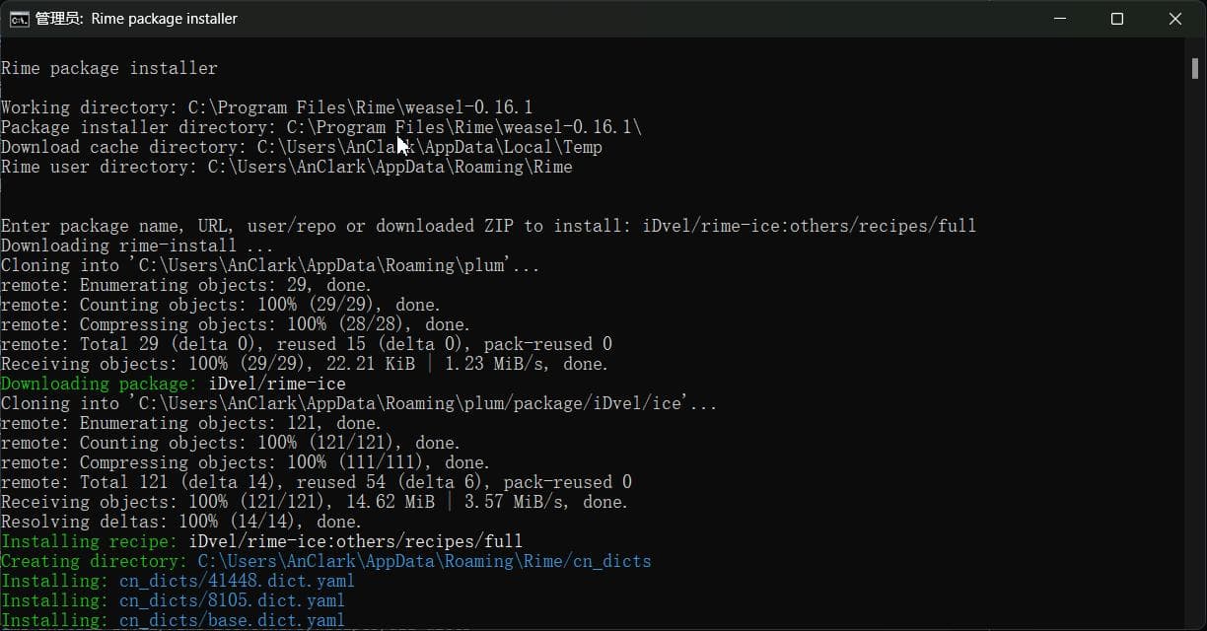Viewport: 1207px width, 631px height.
Task: Click the vertical scrollbar thumb
Action: pyautogui.click(x=1194, y=66)
